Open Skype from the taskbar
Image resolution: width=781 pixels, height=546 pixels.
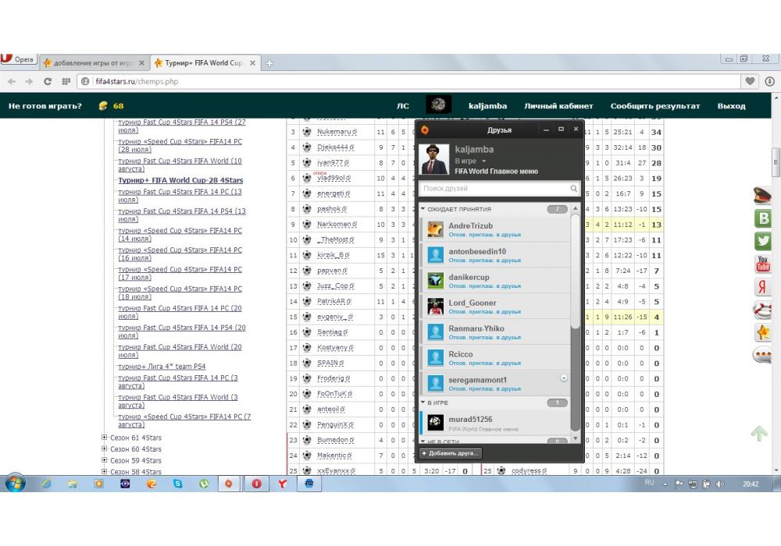coord(178,484)
